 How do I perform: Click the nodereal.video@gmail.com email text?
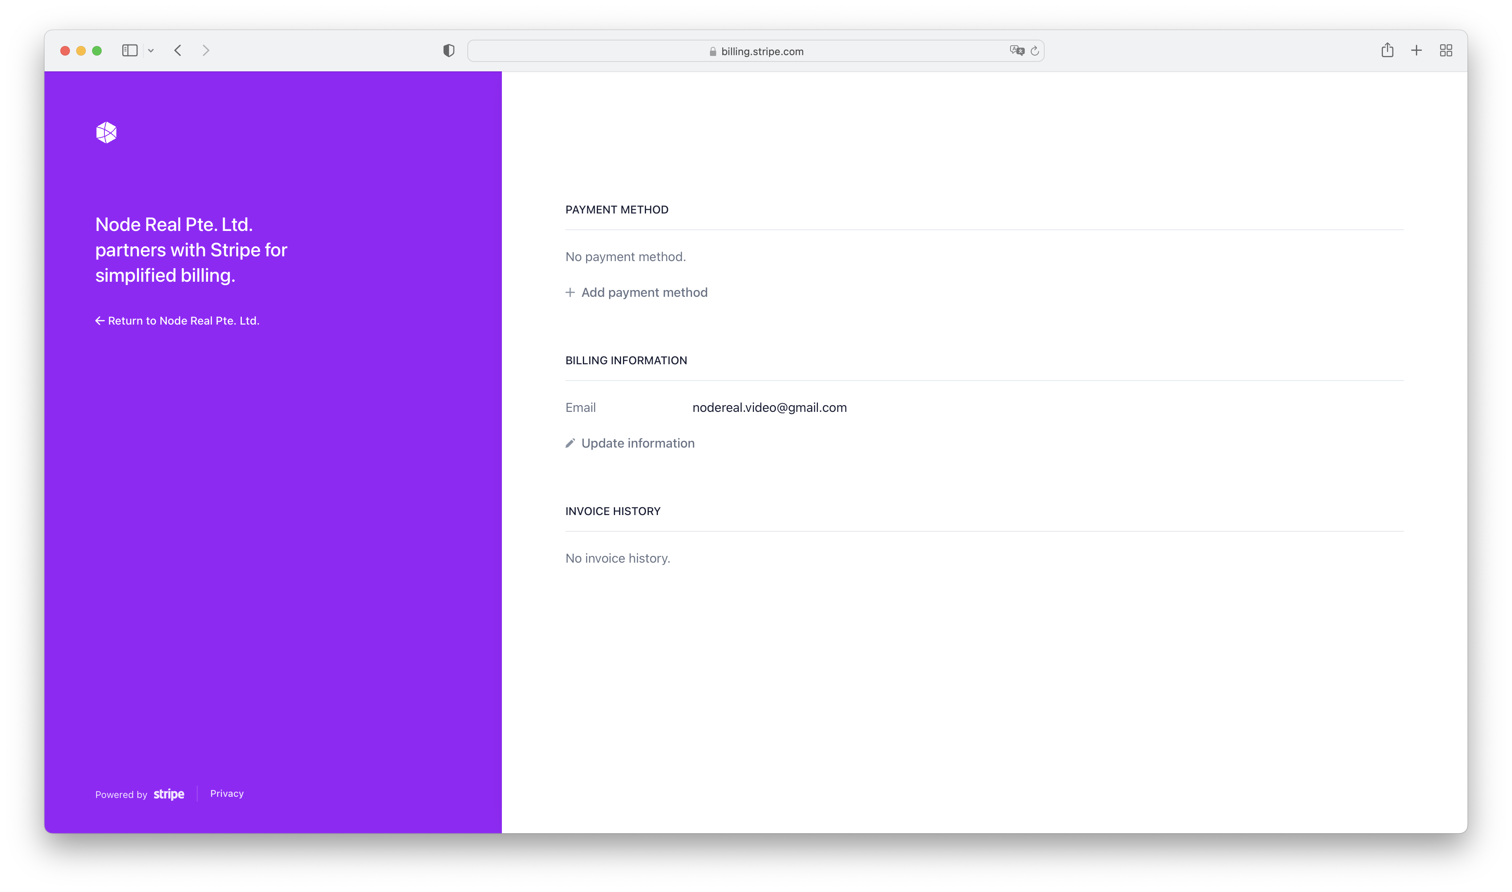click(769, 408)
